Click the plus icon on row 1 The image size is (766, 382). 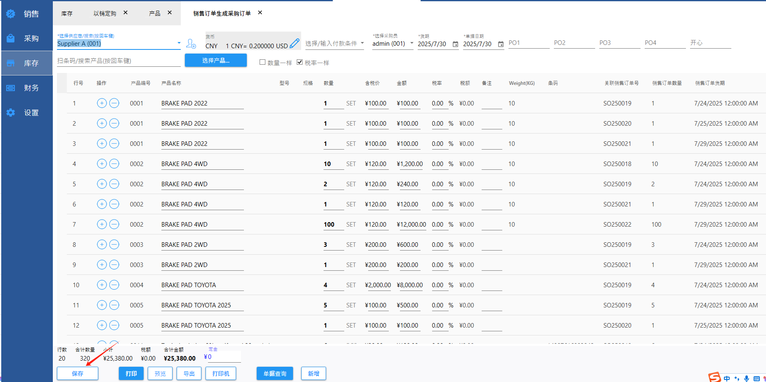click(x=102, y=103)
